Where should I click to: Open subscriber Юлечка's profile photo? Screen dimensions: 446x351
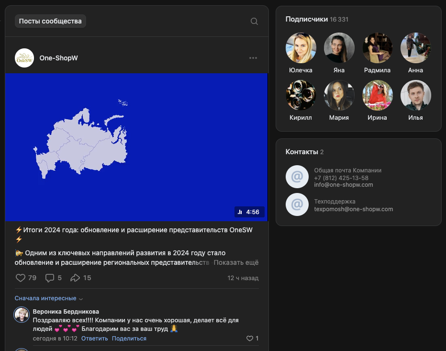[301, 48]
